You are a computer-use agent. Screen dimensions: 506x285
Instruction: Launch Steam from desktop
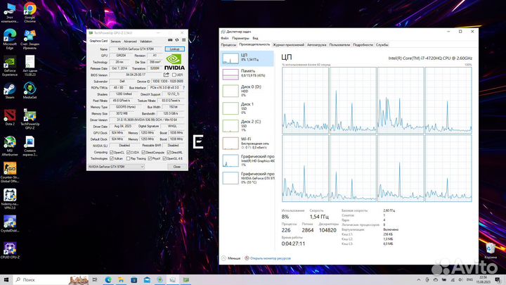[10, 91]
